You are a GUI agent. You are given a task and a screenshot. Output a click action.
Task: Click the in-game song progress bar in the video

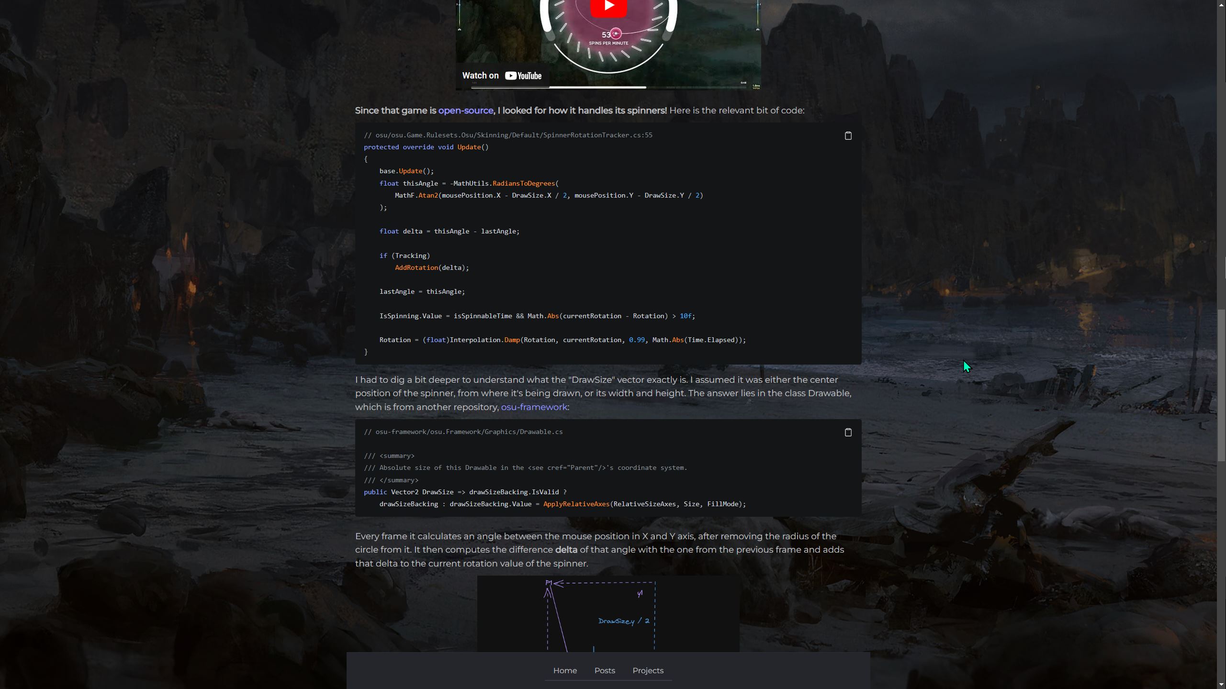pos(606,87)
